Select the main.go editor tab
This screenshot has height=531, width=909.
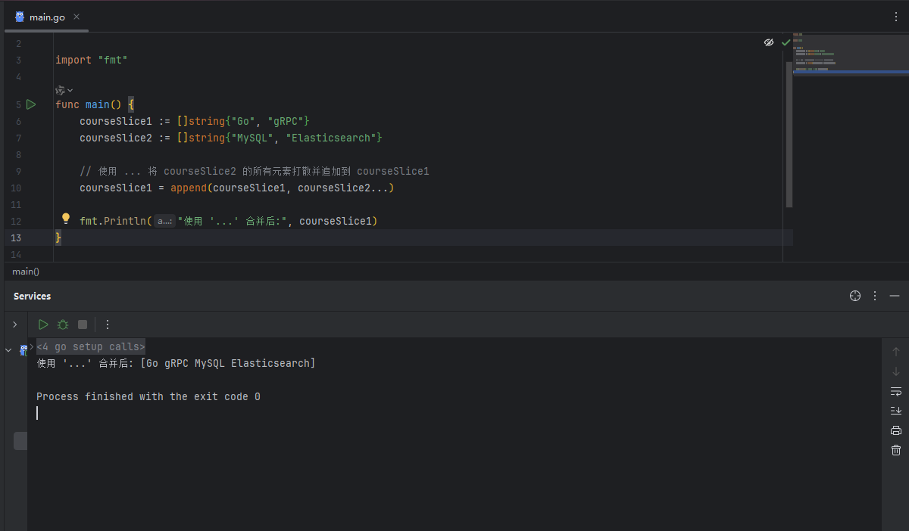(45, 17)
